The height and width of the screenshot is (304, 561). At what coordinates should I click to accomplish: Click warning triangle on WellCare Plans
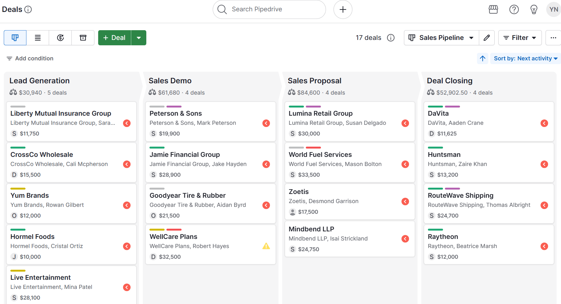coord(266,246)
